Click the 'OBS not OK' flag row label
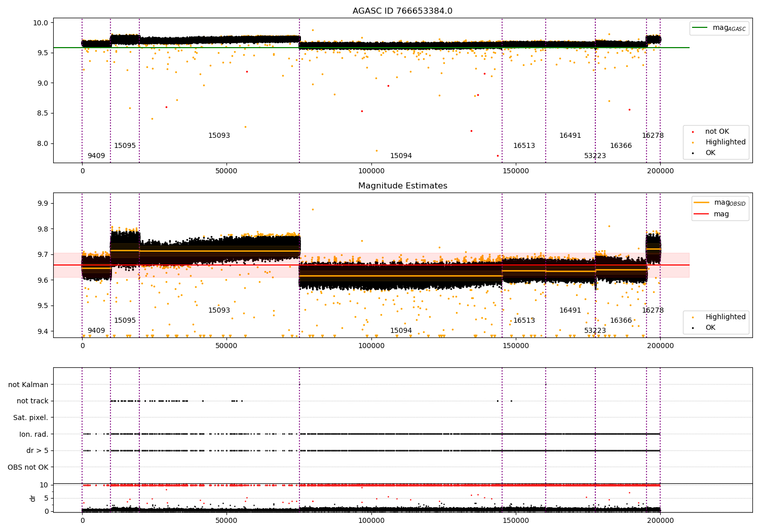 click(x=28, y=468)
